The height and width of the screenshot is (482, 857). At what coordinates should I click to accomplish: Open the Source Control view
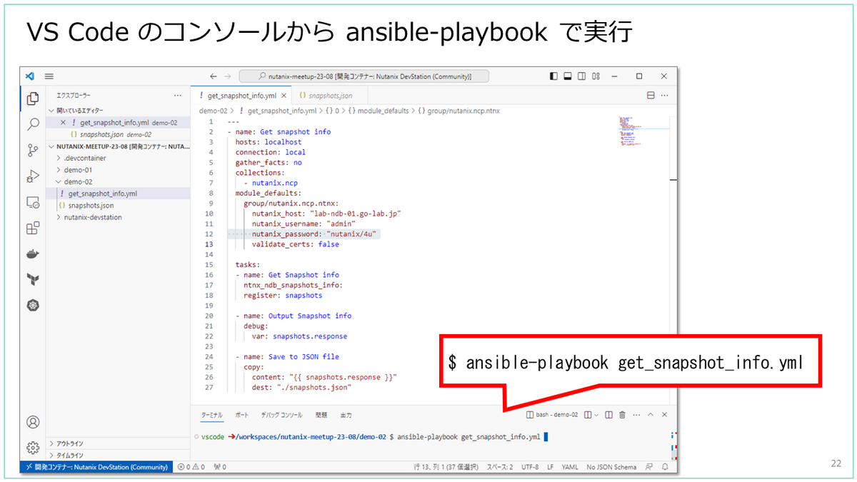coord(32,150)
